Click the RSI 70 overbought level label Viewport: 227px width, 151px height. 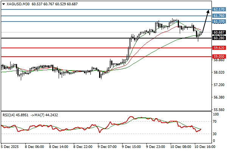(215, 122)
